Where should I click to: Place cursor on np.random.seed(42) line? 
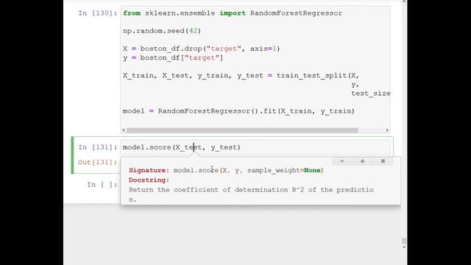pyautogui.click(x=162, y=31)
